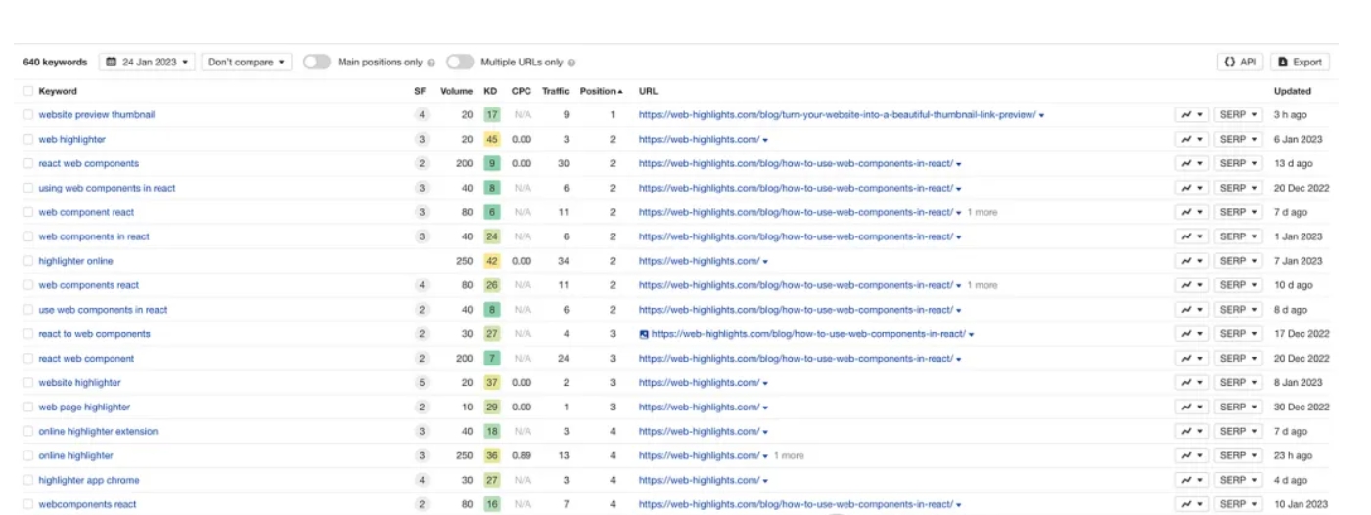Click SF badge for website preview thumbnail row
The height and width of the screenshot is (515, 1371).
point(422,114)
